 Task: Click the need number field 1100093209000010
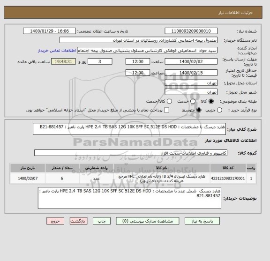(191, 31)
